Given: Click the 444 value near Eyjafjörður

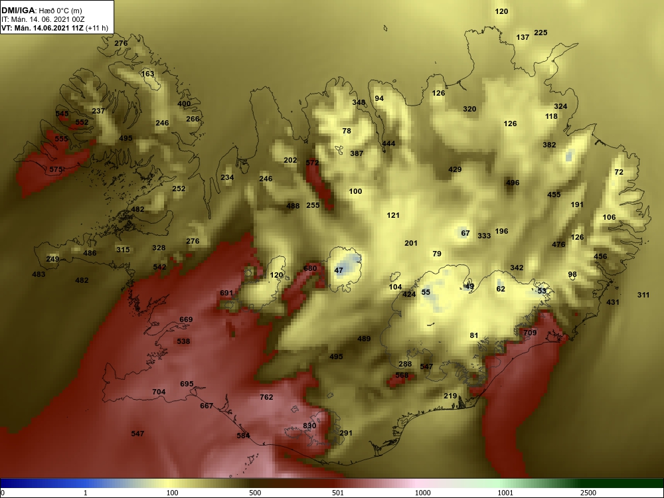Looking at the screenshot, I should coord(388,143).
